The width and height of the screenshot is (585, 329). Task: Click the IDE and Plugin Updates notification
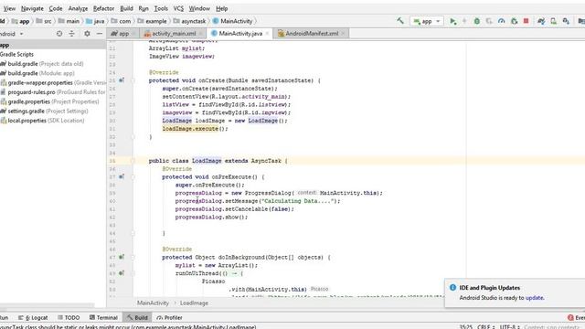pyautogui.click(x=515, y=292)
